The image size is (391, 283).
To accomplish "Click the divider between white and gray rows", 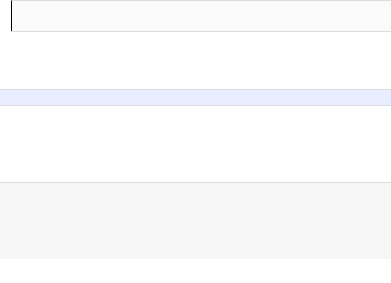I will point(195,182).
